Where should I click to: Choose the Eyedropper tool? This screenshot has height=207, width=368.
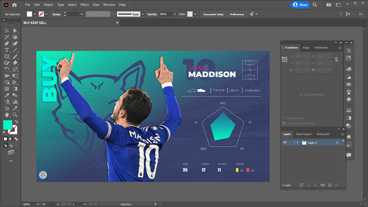point(7,95)
